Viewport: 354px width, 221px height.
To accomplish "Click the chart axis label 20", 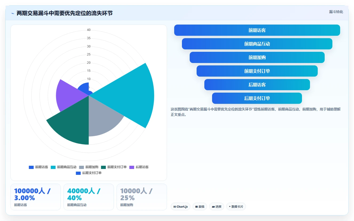I will 89,63.
